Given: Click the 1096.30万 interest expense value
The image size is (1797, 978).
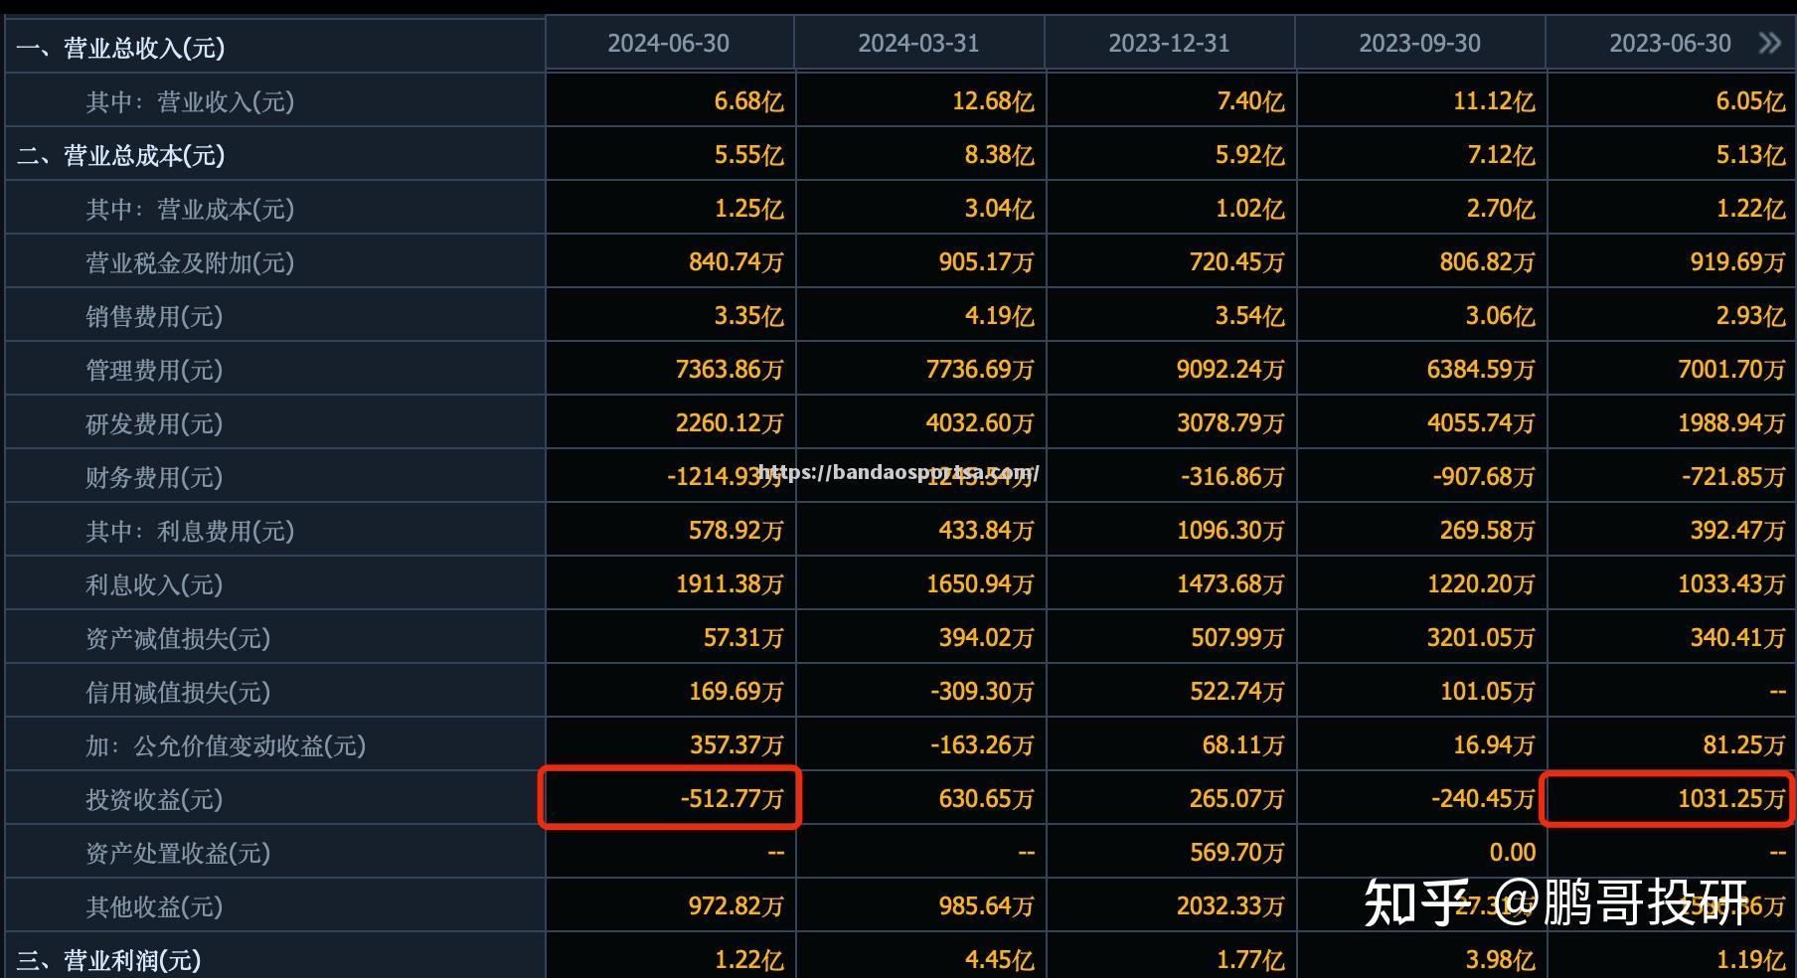Looking at the screenshot, I should [1230, 531].
